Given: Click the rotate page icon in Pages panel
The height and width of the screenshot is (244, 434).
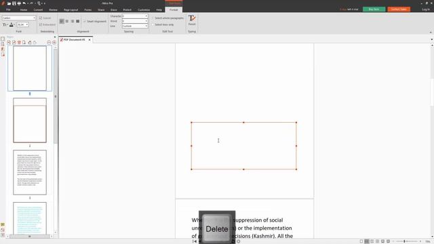Looking at the screenshot, I should pos(30,42).
